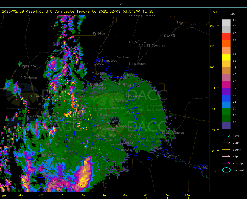
Task: Click the 'La_Carrera' map label
Action: (x=34, y=142)
